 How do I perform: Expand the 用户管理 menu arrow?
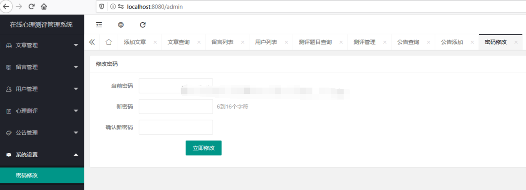point(76,89)
